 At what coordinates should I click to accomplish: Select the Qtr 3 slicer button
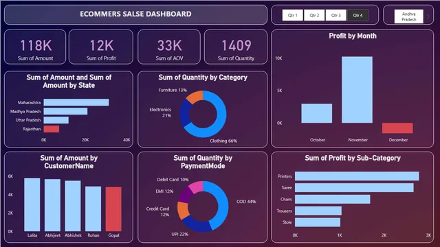click(x=336, y=15)
